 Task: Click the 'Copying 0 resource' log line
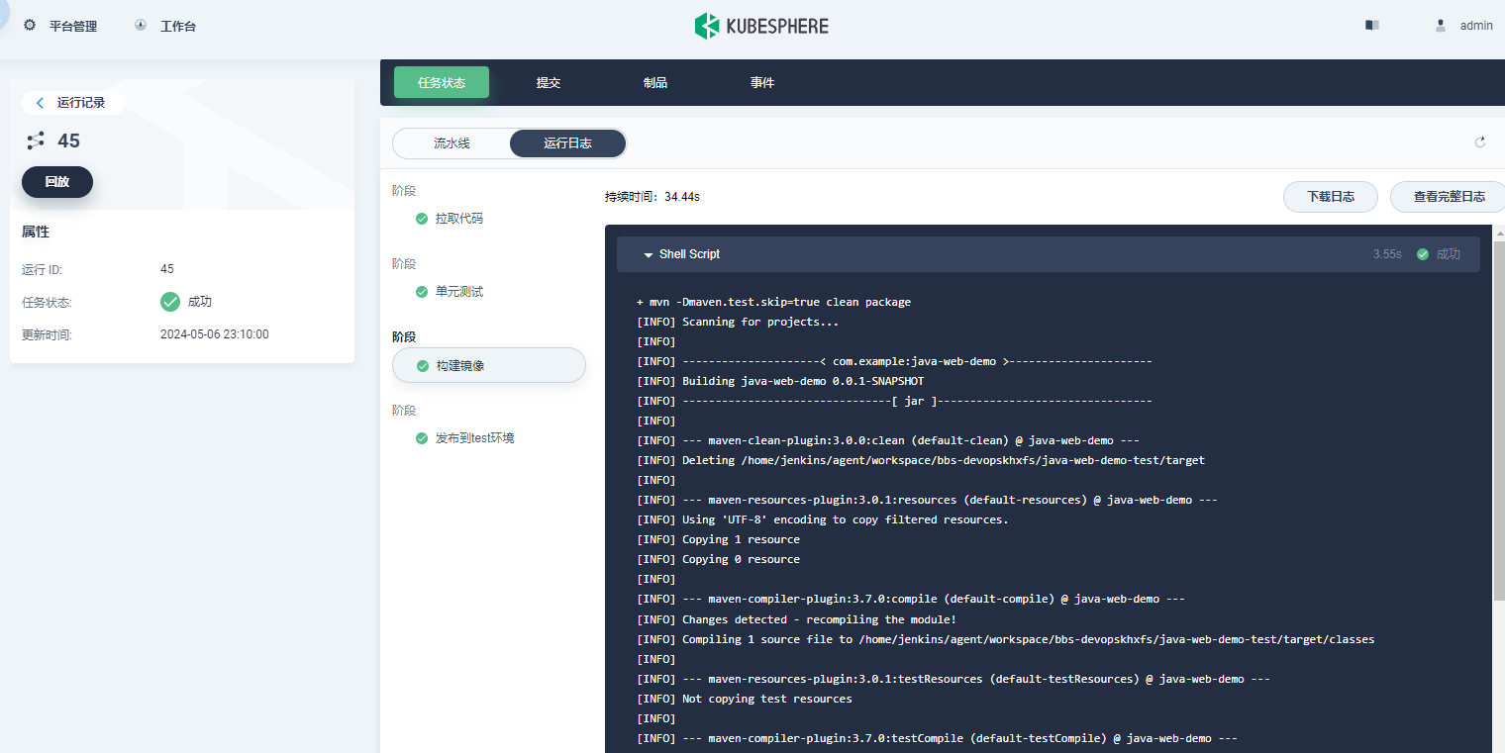point(718,559)
